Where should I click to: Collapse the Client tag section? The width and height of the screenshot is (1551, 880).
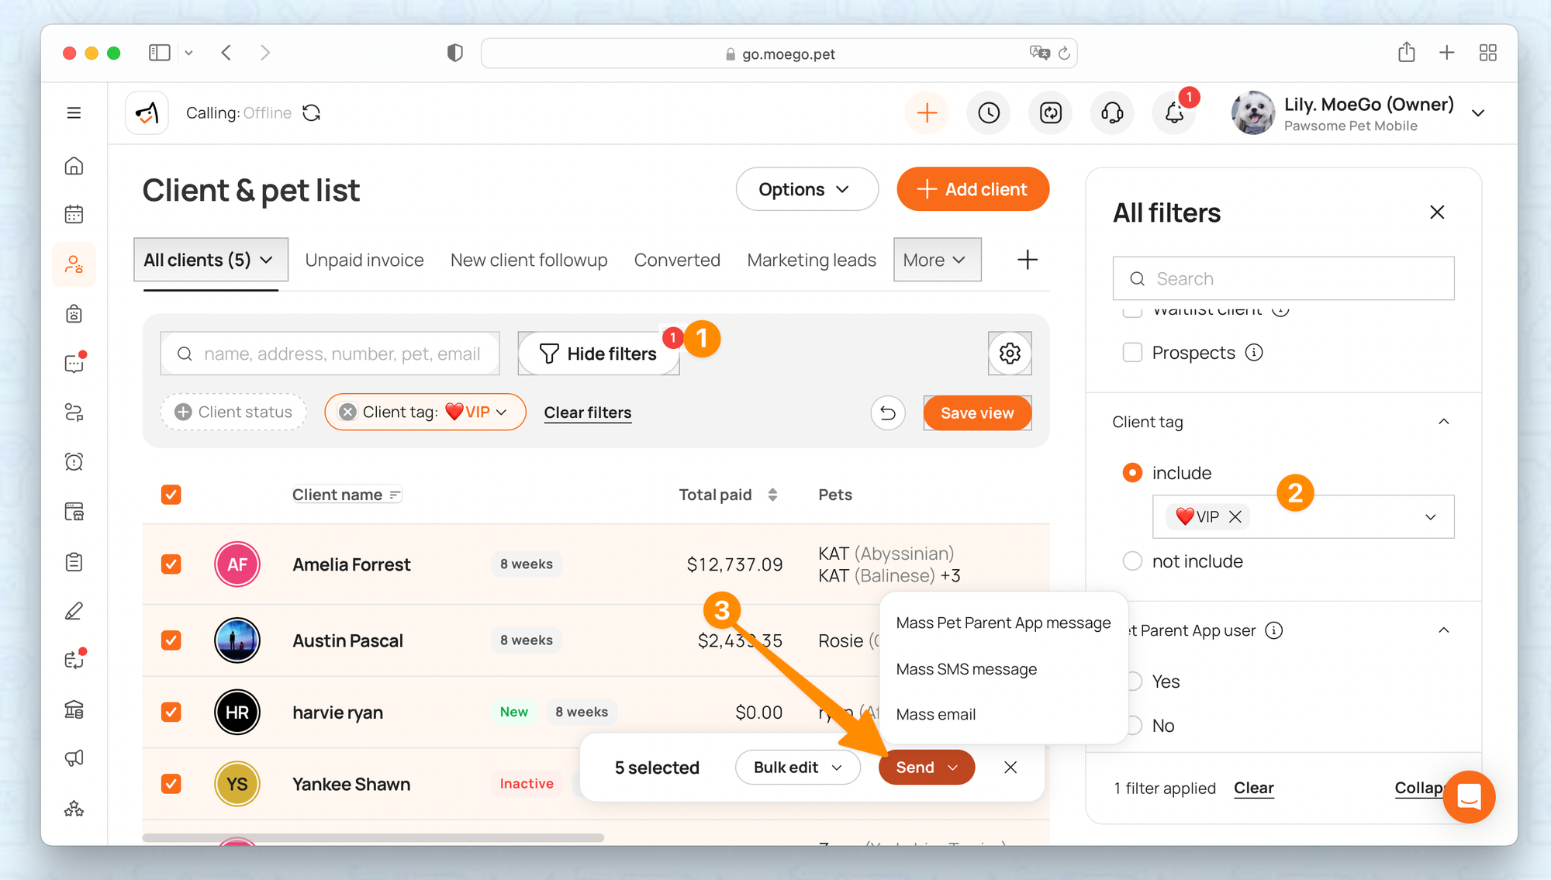point(1443,422)
